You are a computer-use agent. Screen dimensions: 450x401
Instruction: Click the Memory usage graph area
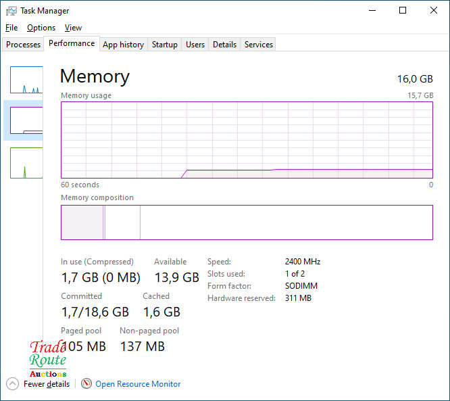click(247, 139)
